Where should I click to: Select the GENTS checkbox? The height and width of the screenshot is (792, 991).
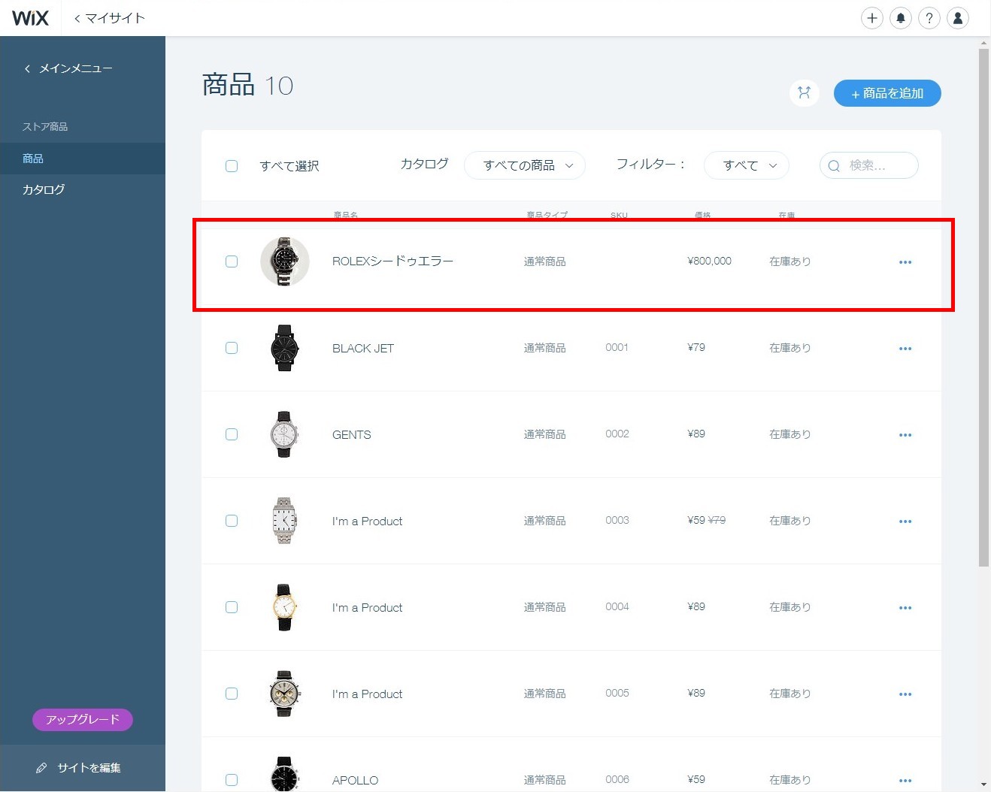pyautogui.click(x=232, y=434)
